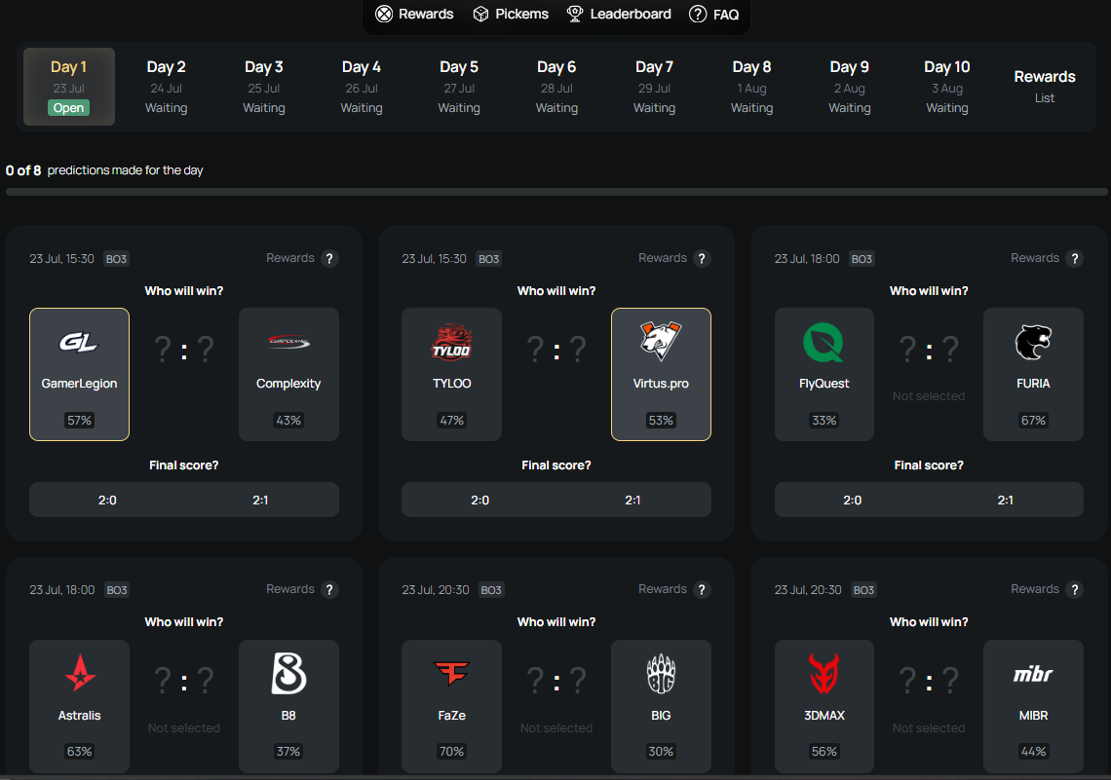Go to the Leaderboard
Screen dimensions: 1111x780
coord(619,15)
